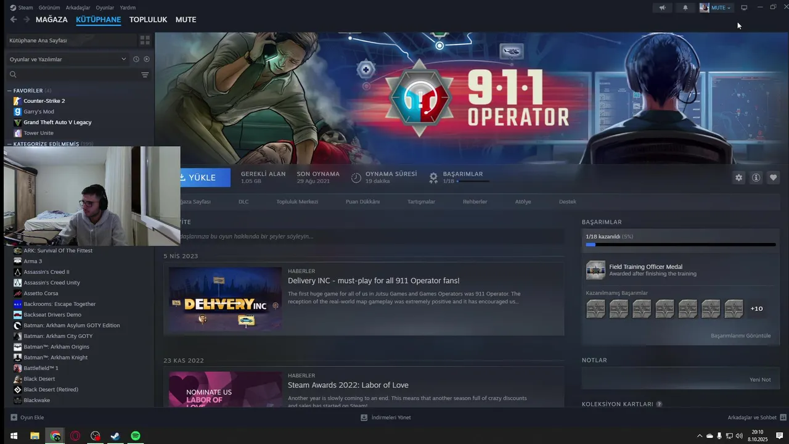Viewport: 789px width, 444px height.
Task: Click the achievements progress bar in panel
Action: pos(681,245)
